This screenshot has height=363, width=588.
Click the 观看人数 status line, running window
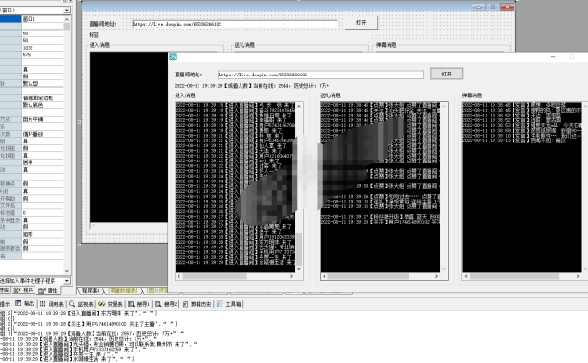252,86
